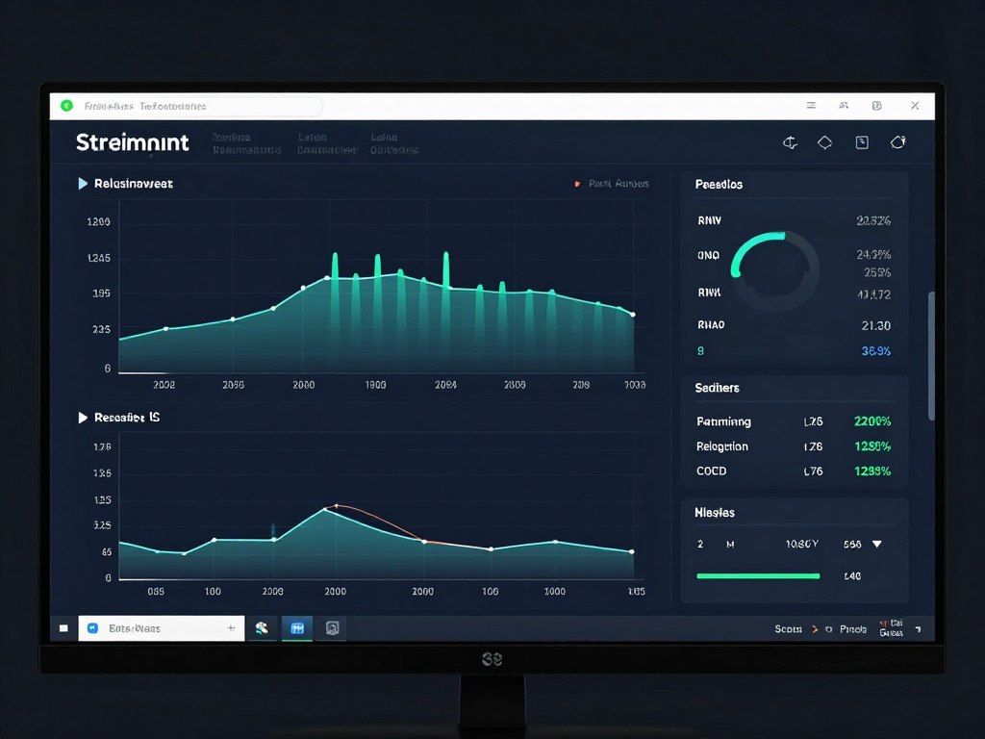Collapse the Relasinaweat chart using its blue triangle
The height and width of the screenshot is (739, 985).
pos(83,184)
